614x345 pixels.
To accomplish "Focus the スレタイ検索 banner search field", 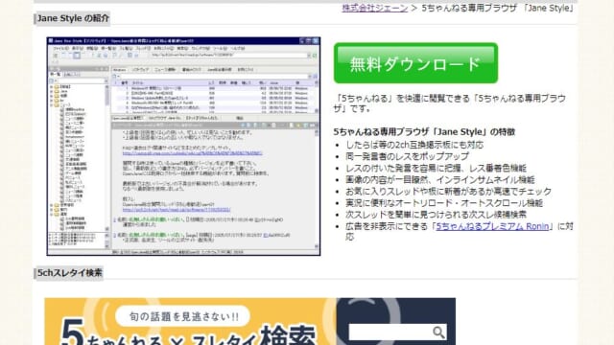I will pyautogui.click(x=390, y=333).
